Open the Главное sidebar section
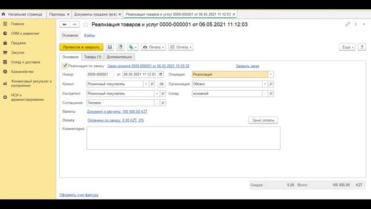 [17, 24]
